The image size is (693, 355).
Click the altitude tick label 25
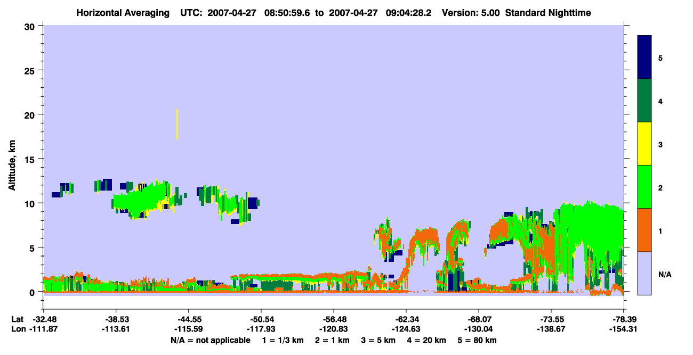(x=31, y=70)
